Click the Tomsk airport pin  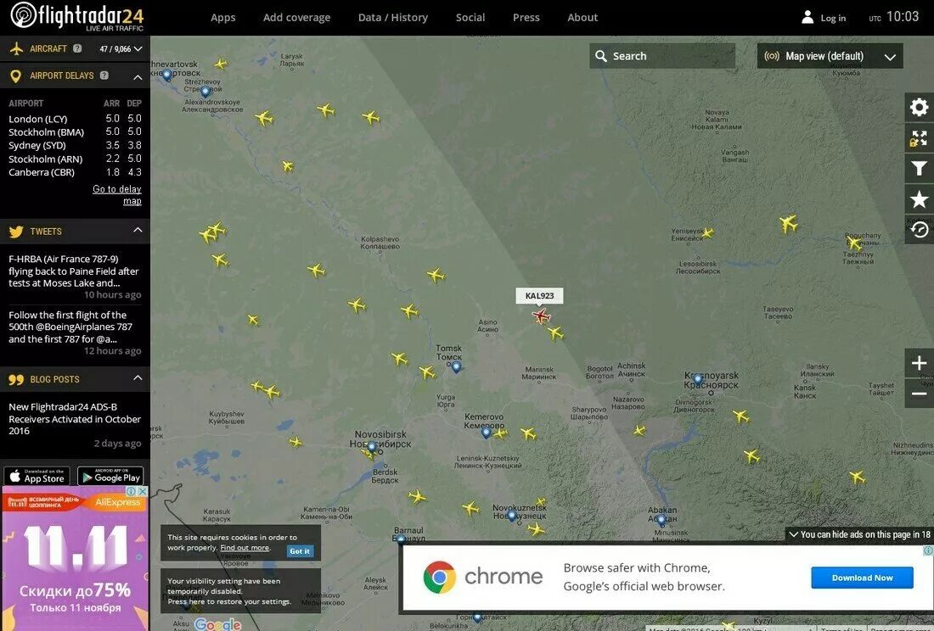pos(456,367)
